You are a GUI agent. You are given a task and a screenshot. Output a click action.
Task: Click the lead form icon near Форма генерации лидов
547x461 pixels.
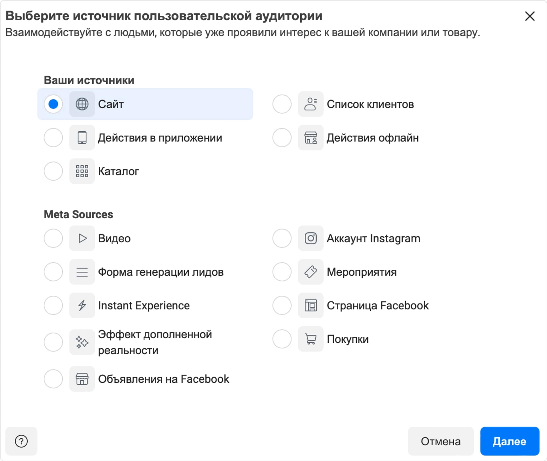click(x=82, y=272)
